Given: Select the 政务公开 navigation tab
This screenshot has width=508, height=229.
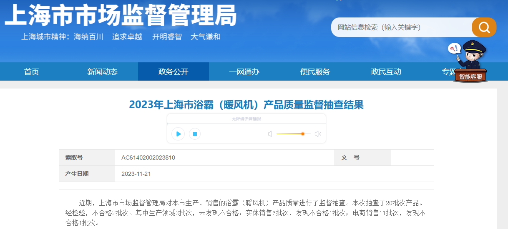Looking at the screenshot, I should [174, 71].
